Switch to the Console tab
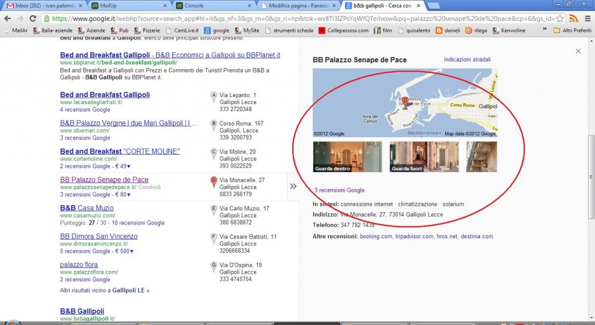The height and width of the screenshot is (325, 595). pos(214,6)
